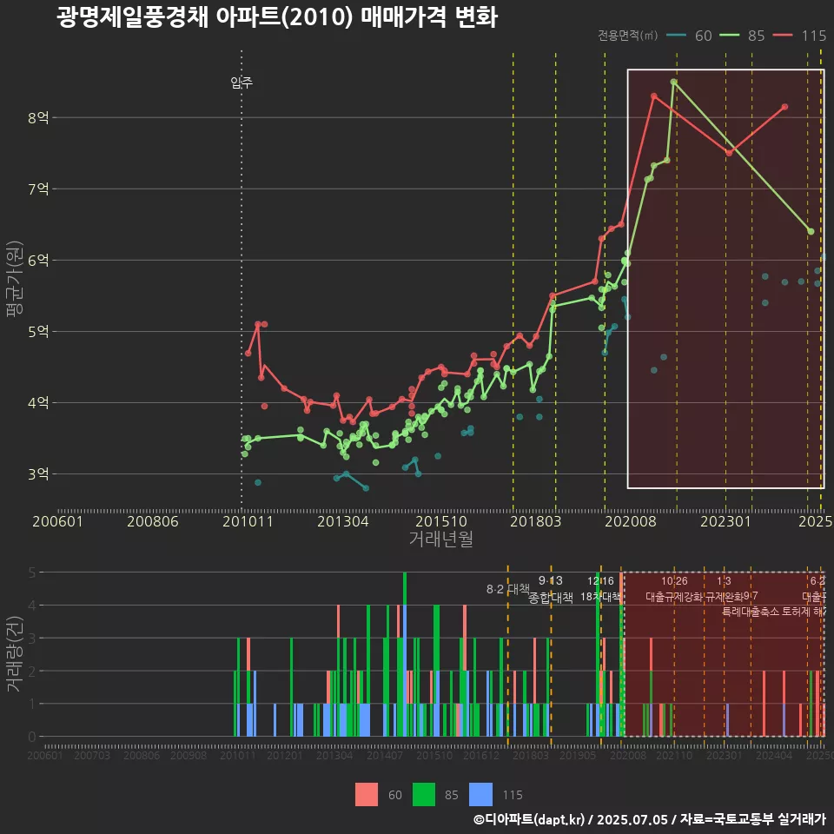This screenshot has width=834, height=834.
Task: Click the 6억 y-axis label
Action: (38, 260)
